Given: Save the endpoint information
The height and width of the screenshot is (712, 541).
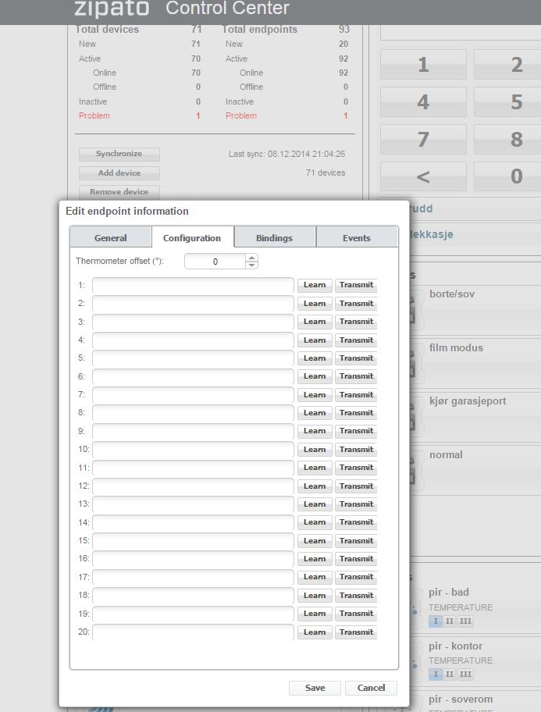Looking at the screenshot, I should pyautogui.click(x=315, y=688).
